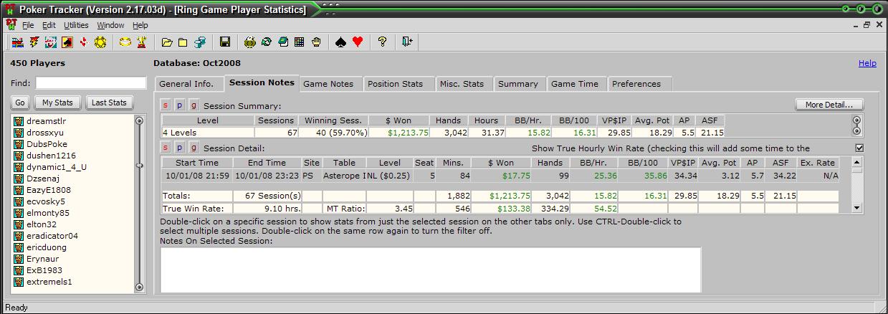Click the gold ring toolbar icon
The image size is (888, 314).
click(x=125, y=42)
